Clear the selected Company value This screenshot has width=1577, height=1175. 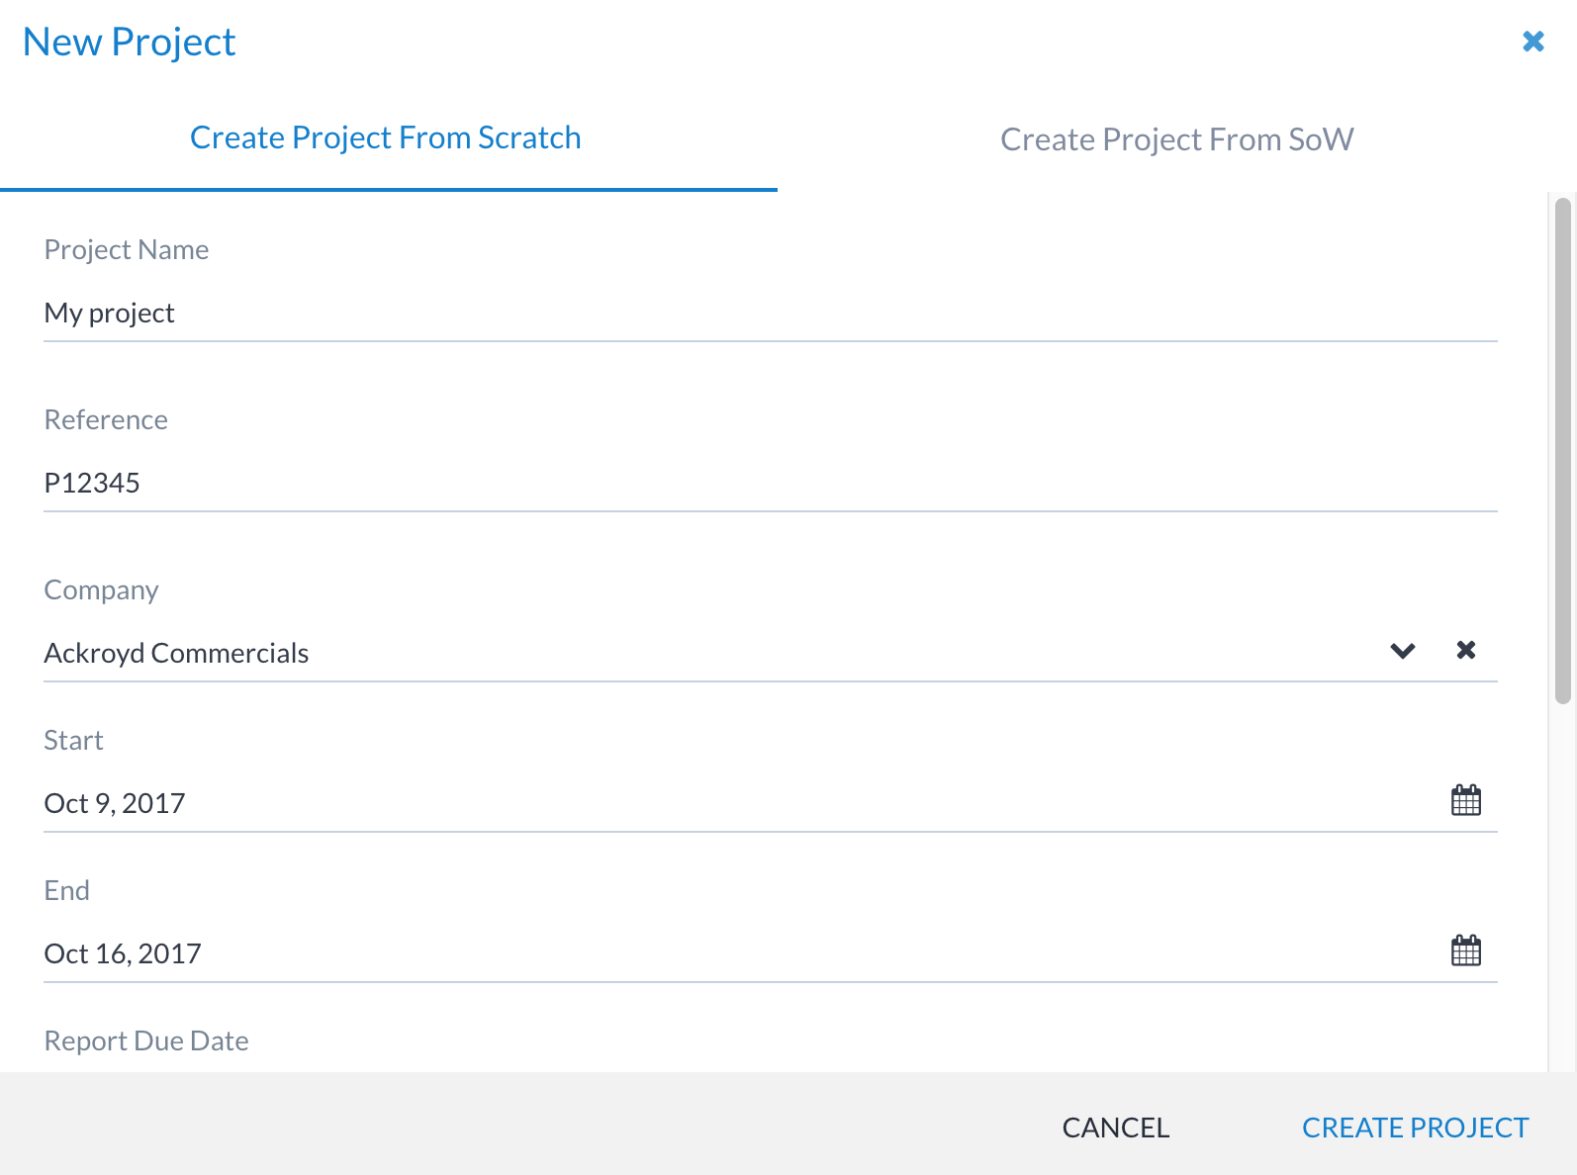(x=1465, y=650)
